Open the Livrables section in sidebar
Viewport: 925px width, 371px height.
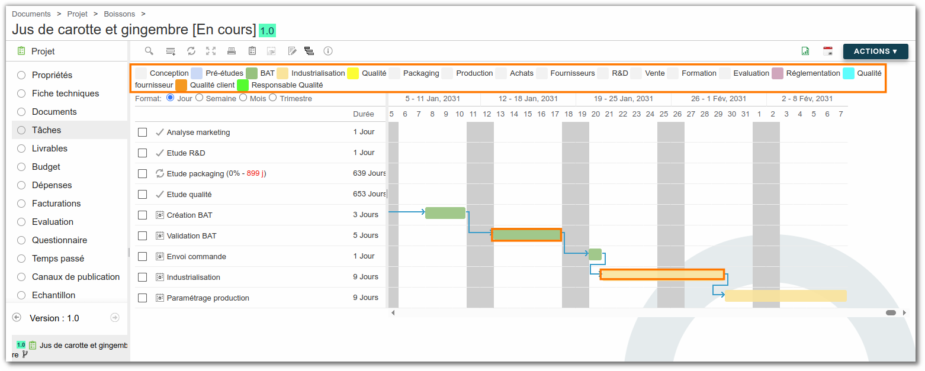50,149
